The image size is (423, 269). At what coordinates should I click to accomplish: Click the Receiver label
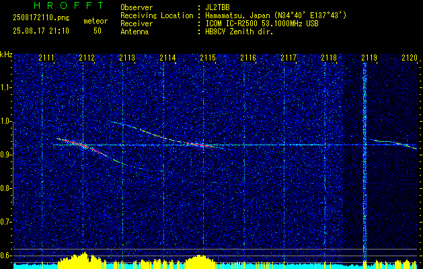coord(137,24)
